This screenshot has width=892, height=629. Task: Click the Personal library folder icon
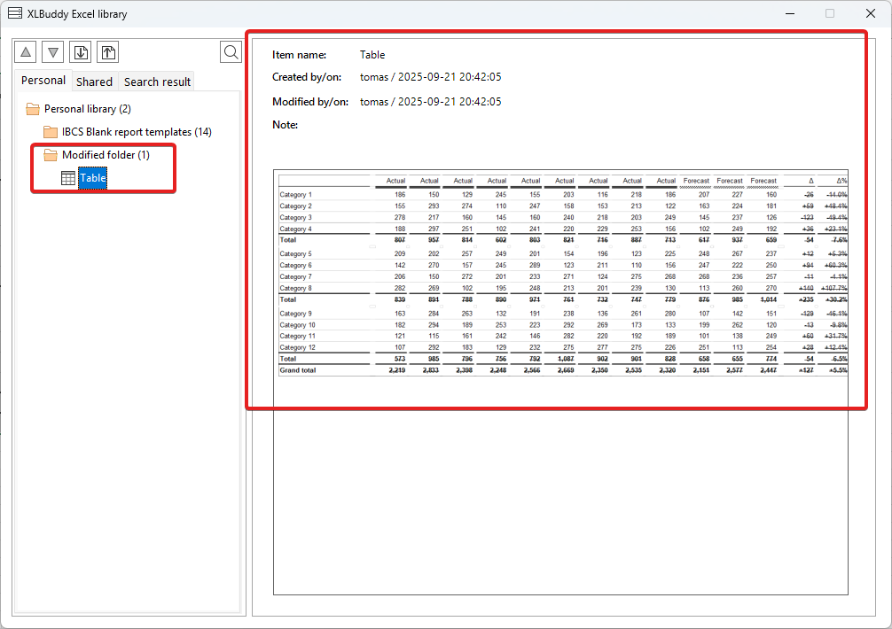pyautogui.click(x=33, y=109)
